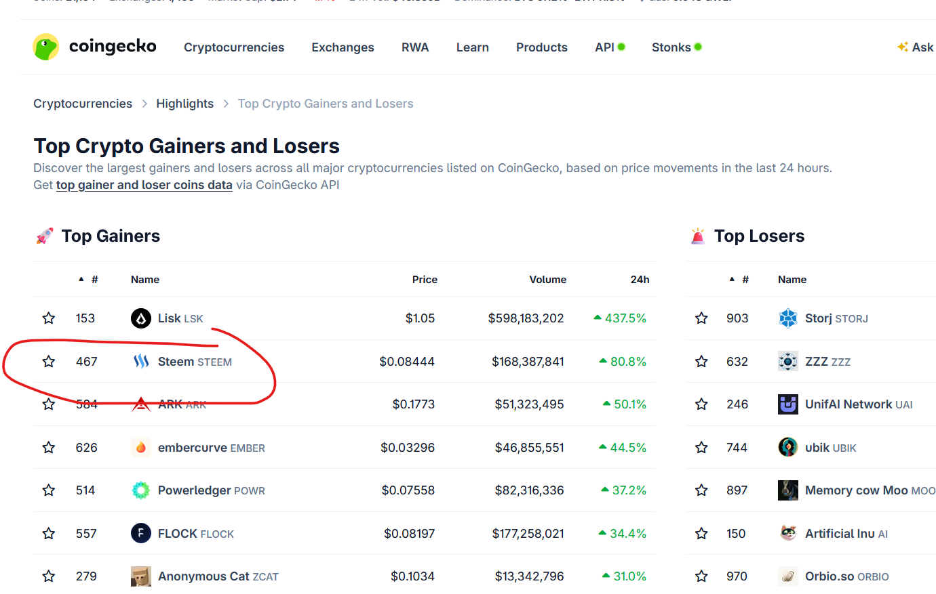This screenshot has height=594, width=936.
Task: Click the ubik coin logo icon
Action: point(788,448)
